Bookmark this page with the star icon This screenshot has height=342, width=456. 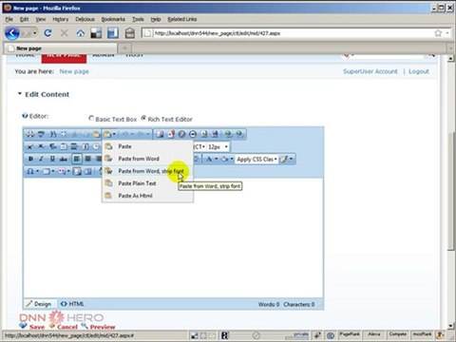(438, 33)
